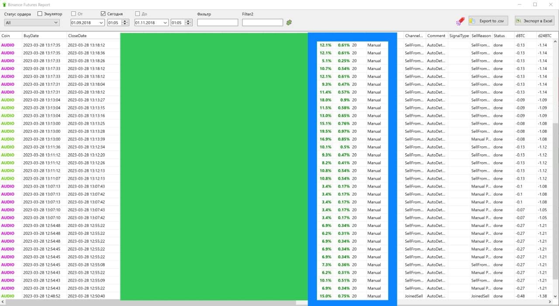Click into the Фильтр text field
The width and height of the screenshot is (559, 306).
pyautogui.click(x=217, y=22)
